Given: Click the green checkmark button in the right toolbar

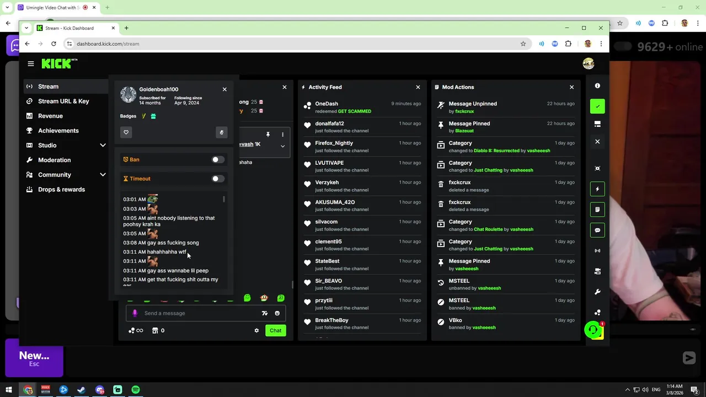Looking at the screenshot, I should (x=597, y=106).
